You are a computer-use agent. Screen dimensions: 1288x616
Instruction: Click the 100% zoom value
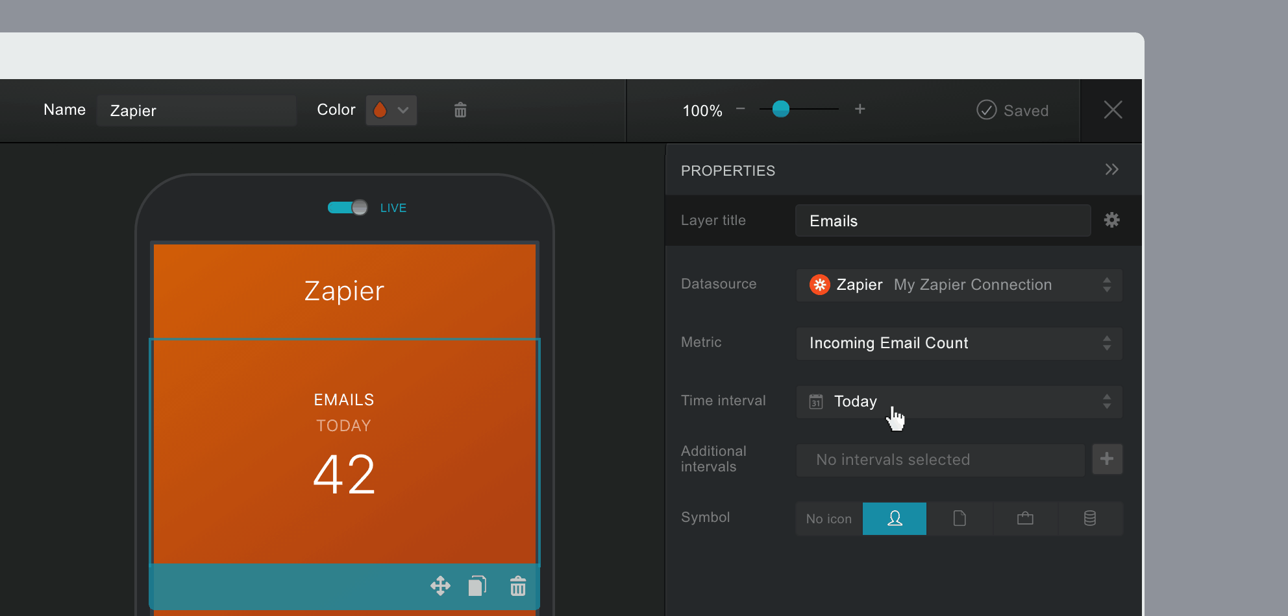point(702,111)
